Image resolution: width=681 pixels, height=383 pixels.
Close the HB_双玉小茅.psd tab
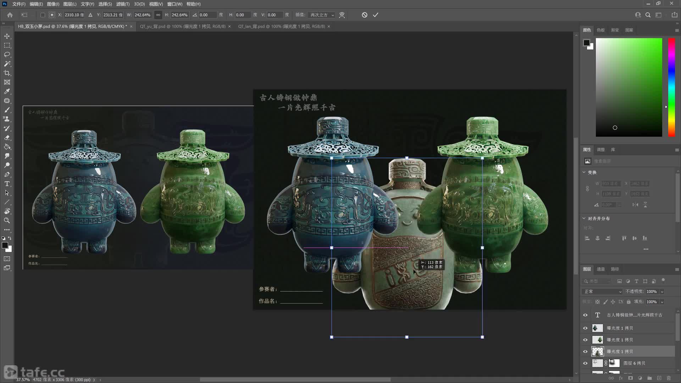(131, 27)
